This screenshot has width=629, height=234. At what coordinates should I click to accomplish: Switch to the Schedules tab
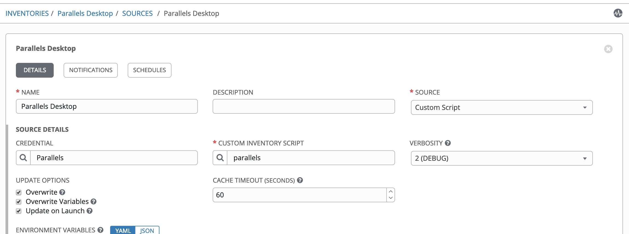click(150, 70)
